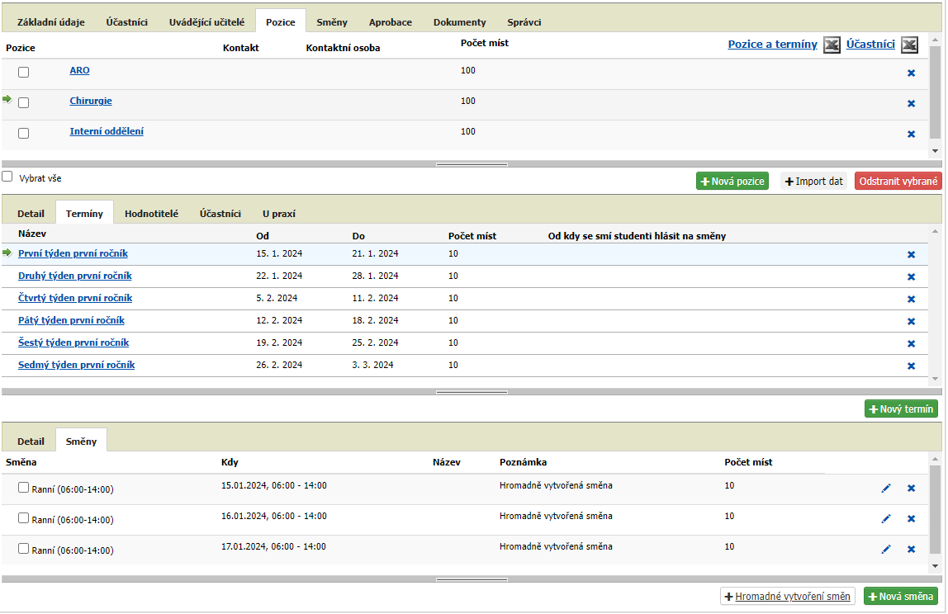Delete the shift on 16.01.2024
Screen dimensions: 948x614
click(911, 518)
